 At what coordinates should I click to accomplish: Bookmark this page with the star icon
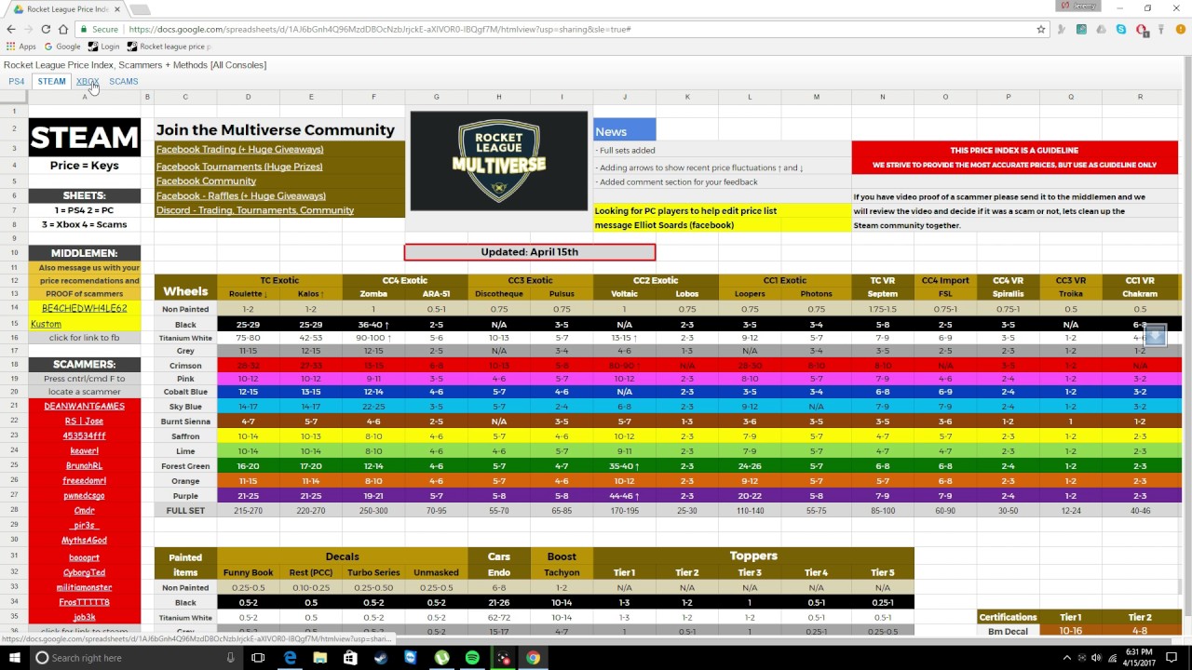pos(1041,29)
